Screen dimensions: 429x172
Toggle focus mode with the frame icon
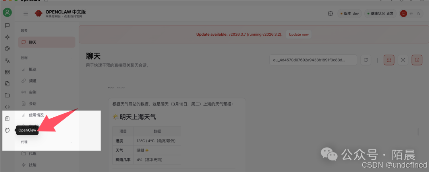pyautogui.click(x=403, y=60)
